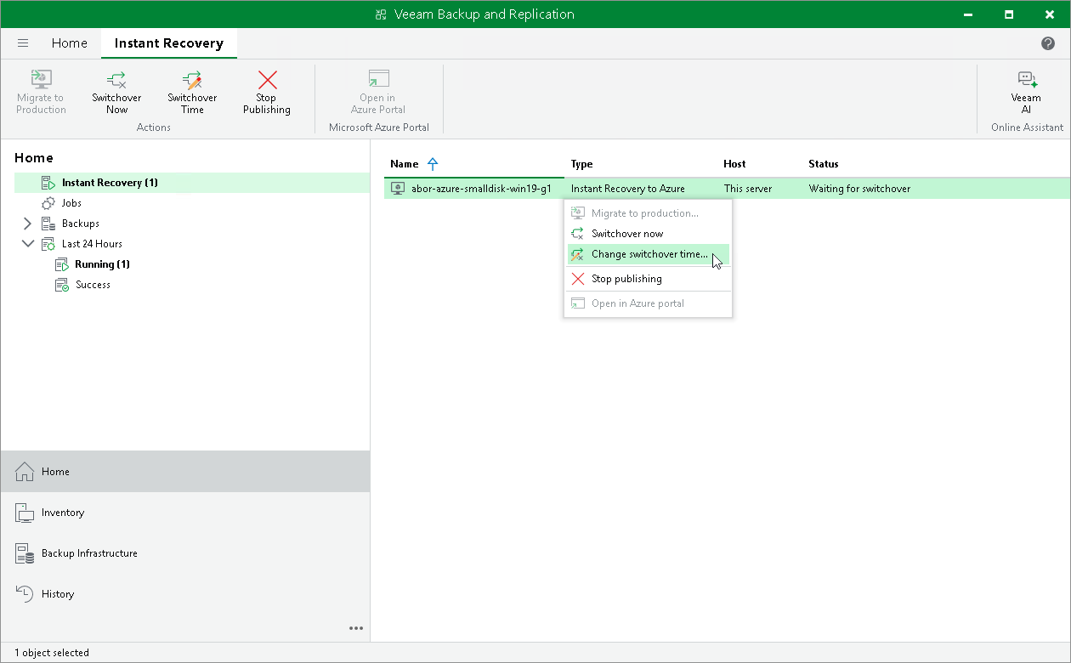Open the History navigation pane
The width and height of the screenshot is (1071, 663).
tap(185, 594)
